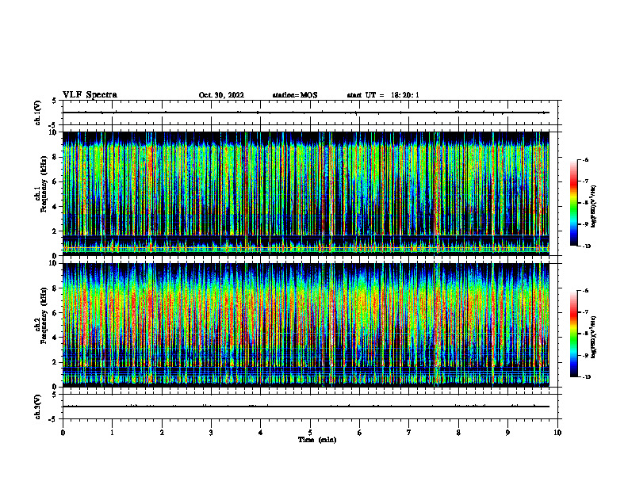Image resolution: width=628 pixels, height=485 pixels.
Task: Click the ch.2 spectrogram color scale bar
Action: click(x=574, y=334)
